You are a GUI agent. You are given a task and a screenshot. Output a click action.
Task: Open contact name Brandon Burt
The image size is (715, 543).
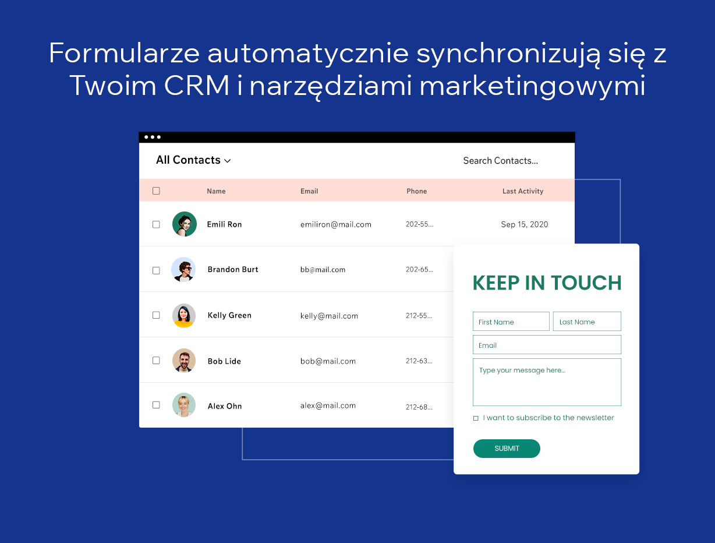pos(233,270)
